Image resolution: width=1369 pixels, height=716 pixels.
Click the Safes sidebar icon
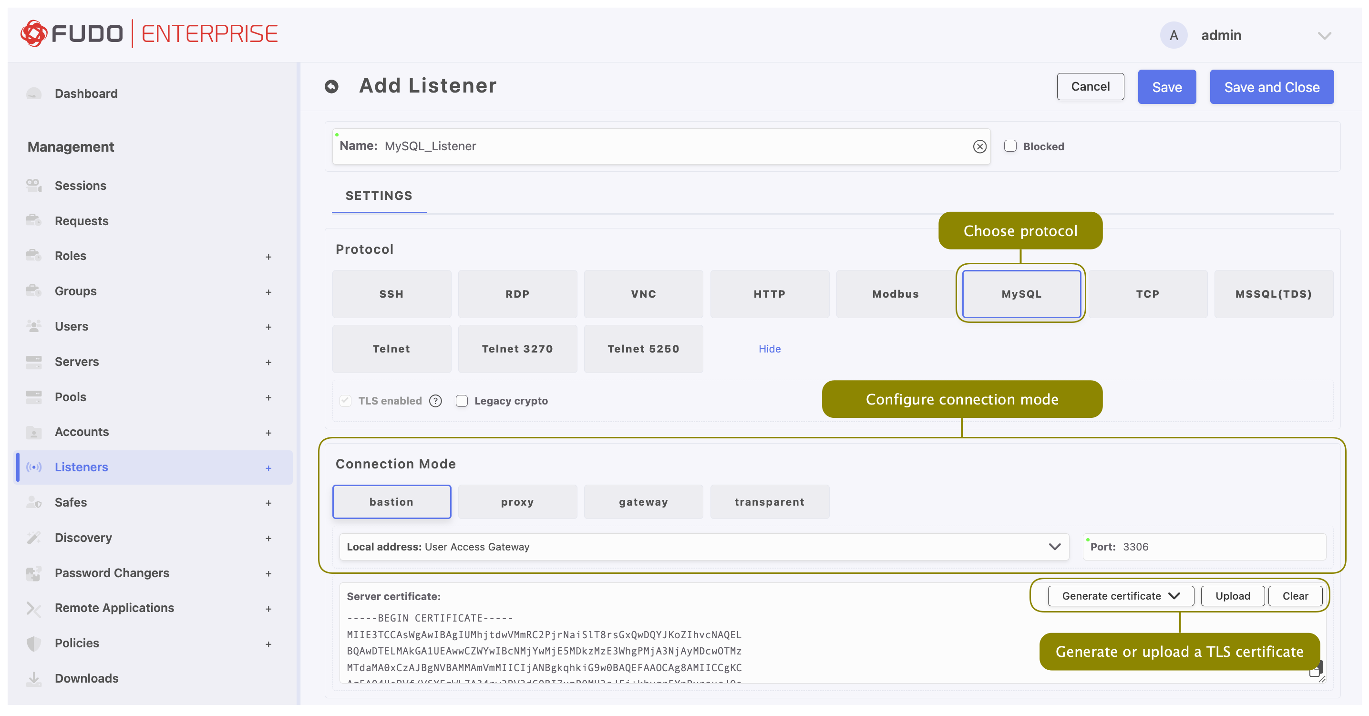(x=34, y=502)
